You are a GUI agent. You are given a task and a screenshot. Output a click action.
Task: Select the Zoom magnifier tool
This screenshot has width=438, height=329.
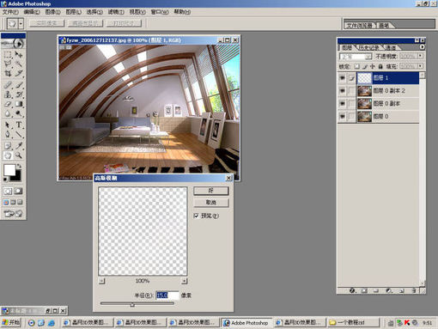(x=19, y=155)
